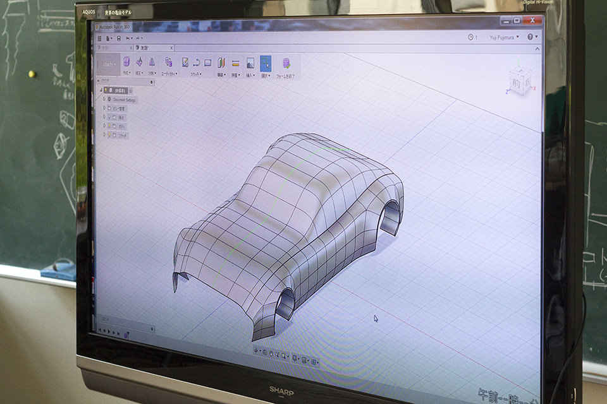Open the Sculpt workspace switcher

pyautogui.click(x=108, y=64)
